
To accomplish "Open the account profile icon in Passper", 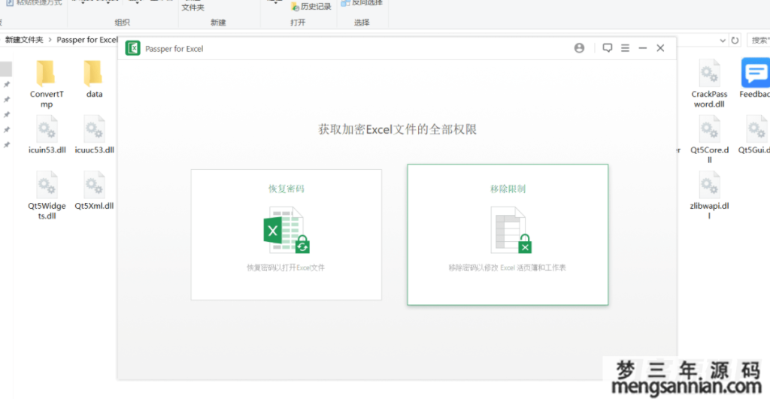I will click(580, 48).
